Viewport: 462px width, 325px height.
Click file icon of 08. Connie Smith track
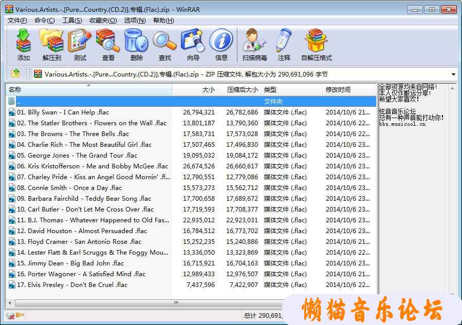pyautogui.click(x=12, y=188)
